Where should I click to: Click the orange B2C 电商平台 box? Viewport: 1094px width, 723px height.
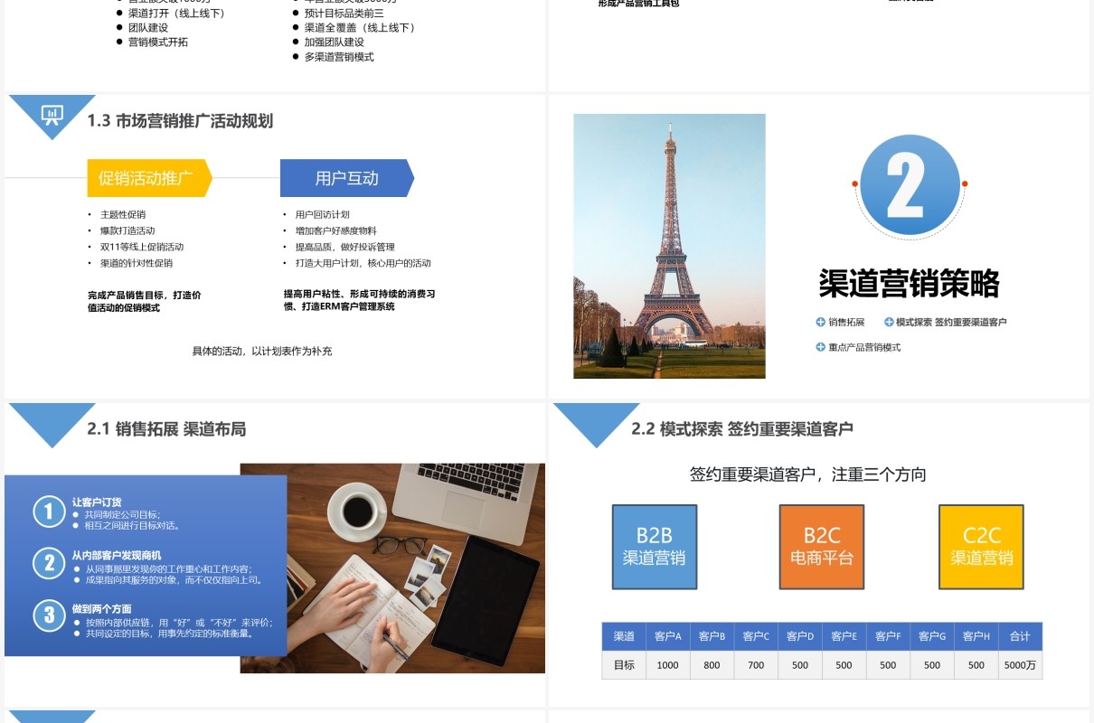point(822,547)
